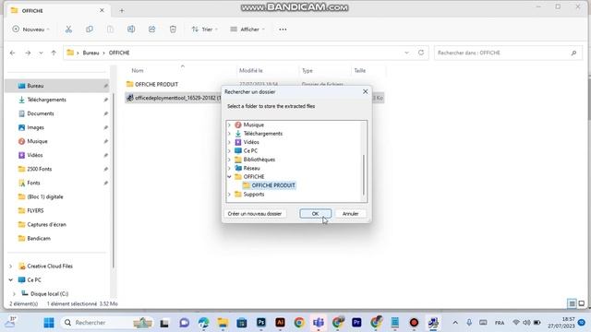Select Téléchargements in the navigation pane
Screen dimensions: 591x332
point(46,100)
